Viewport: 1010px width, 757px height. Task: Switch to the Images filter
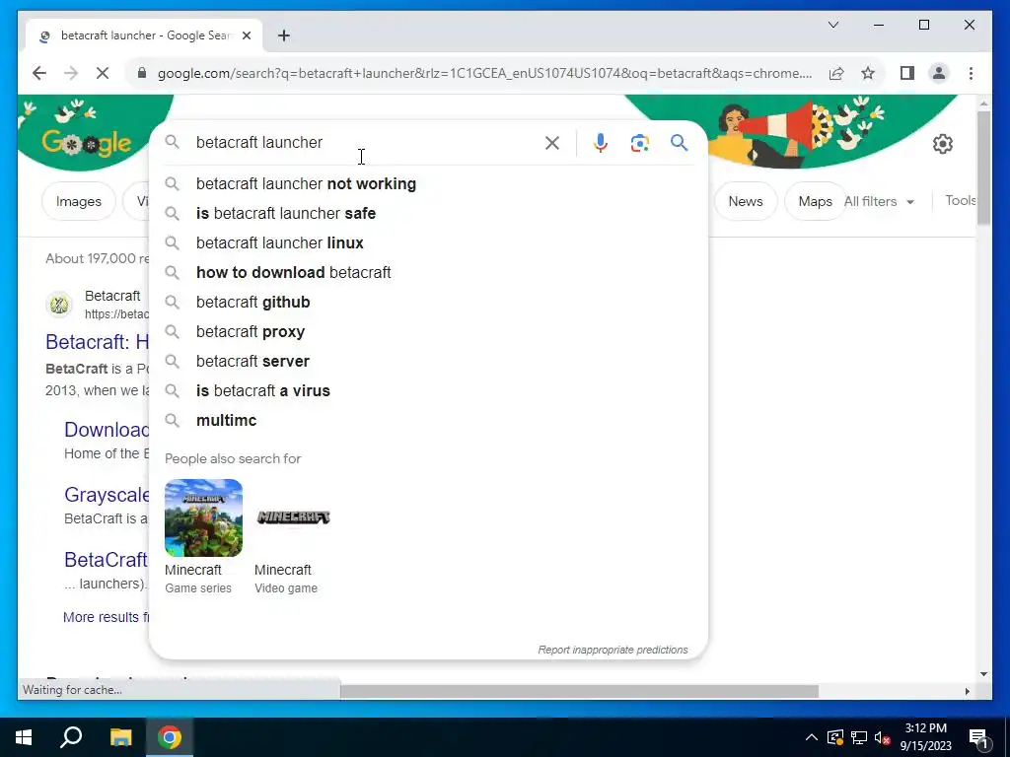pos(79,201)
